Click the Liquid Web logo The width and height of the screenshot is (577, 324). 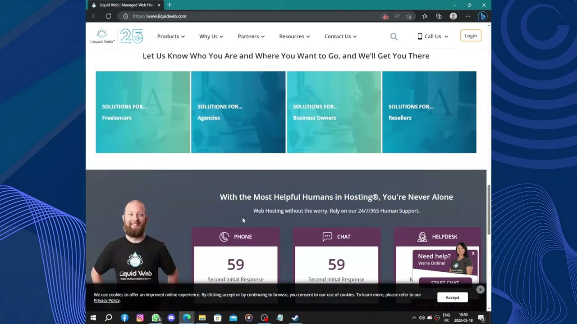tap(103, 36)
